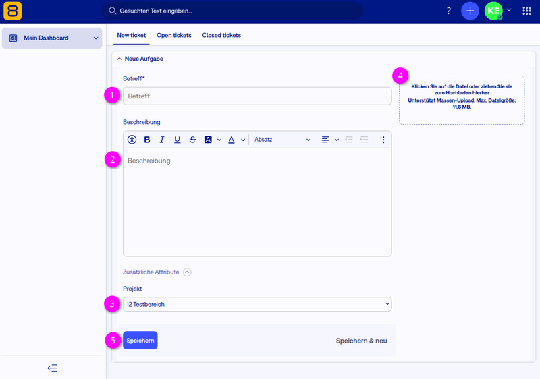
Task: Click the file upload drop zone
Action: pos(462,100)
